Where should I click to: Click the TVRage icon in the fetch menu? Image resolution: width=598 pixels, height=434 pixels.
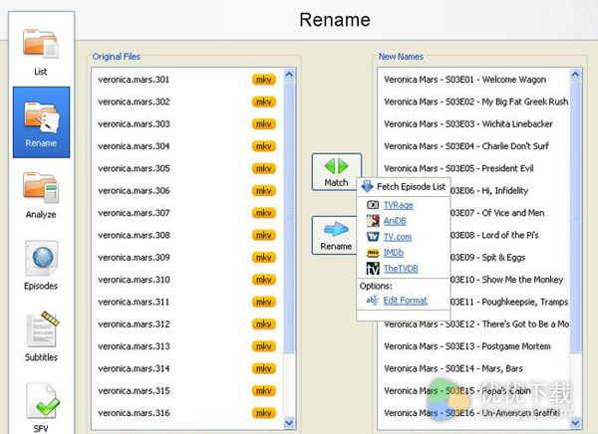pos(373,205)
